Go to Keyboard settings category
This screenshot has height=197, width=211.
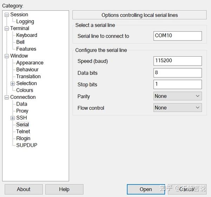click(x=26, y=35)
